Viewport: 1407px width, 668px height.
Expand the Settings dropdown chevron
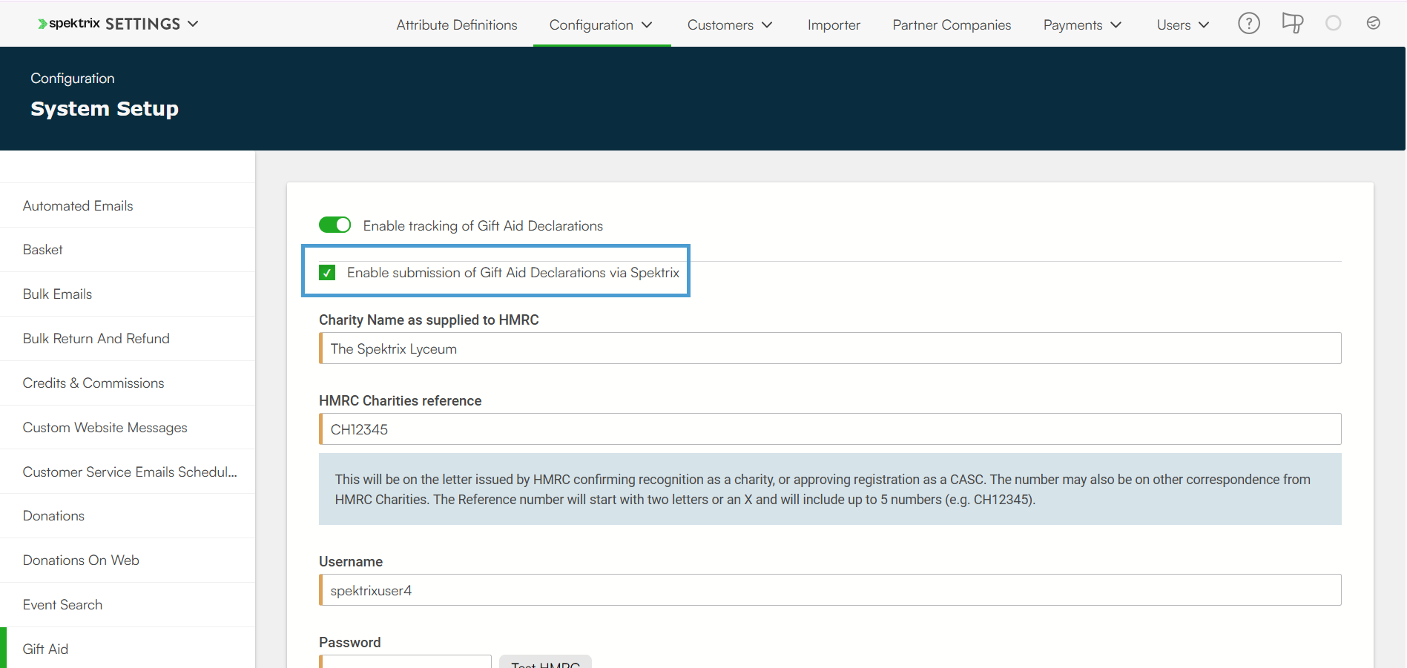tap(193, 24)
